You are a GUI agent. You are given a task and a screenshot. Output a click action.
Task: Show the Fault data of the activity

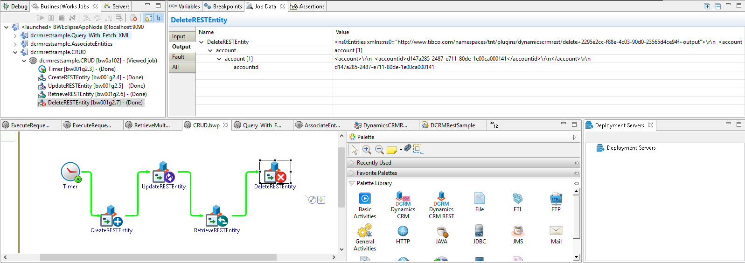pos(181,57)
